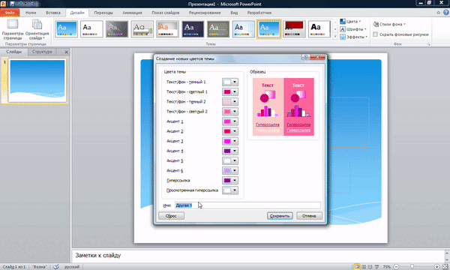
Task: Open Text/Background Light 2 color dropdown
Action: point(230,112)
